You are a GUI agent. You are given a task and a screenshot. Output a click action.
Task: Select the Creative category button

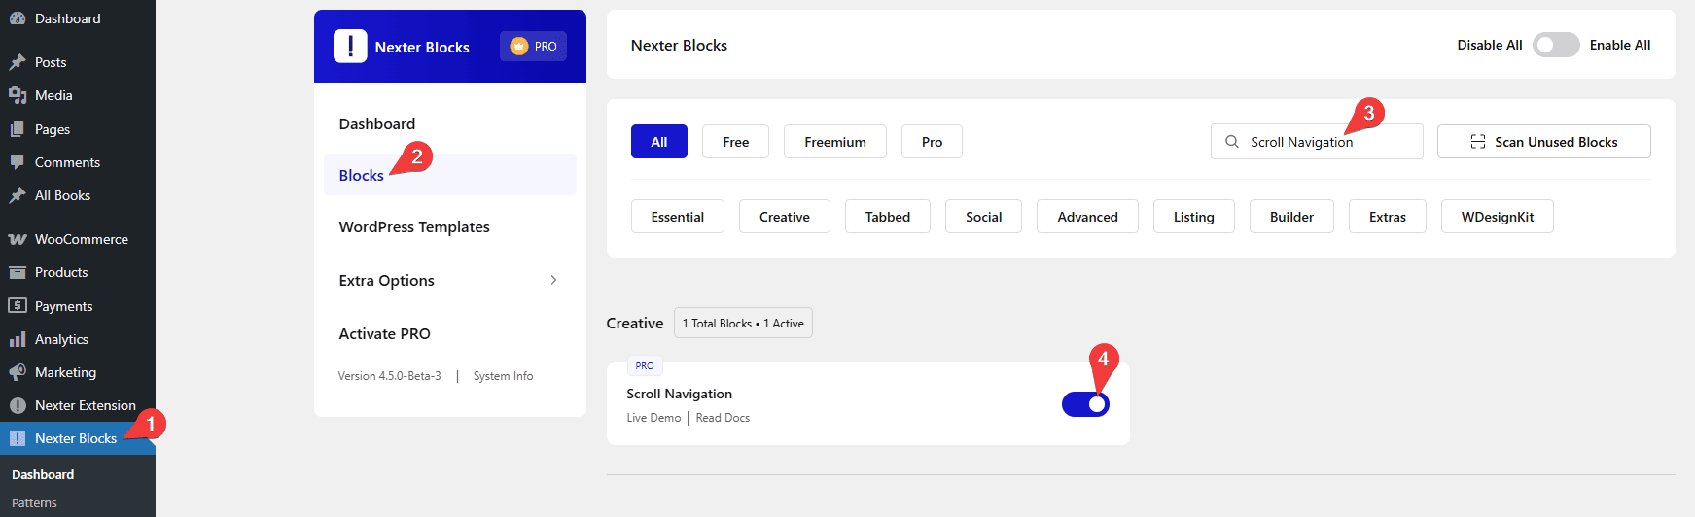tap(785, 217)
